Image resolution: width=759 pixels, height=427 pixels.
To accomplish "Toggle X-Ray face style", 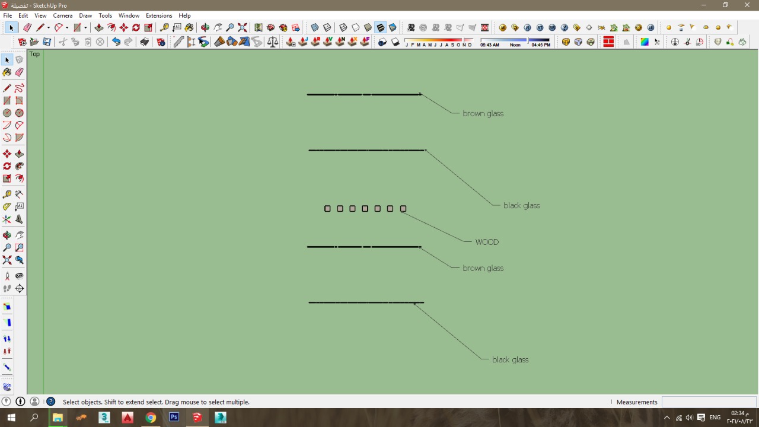I will click(315, 27).
